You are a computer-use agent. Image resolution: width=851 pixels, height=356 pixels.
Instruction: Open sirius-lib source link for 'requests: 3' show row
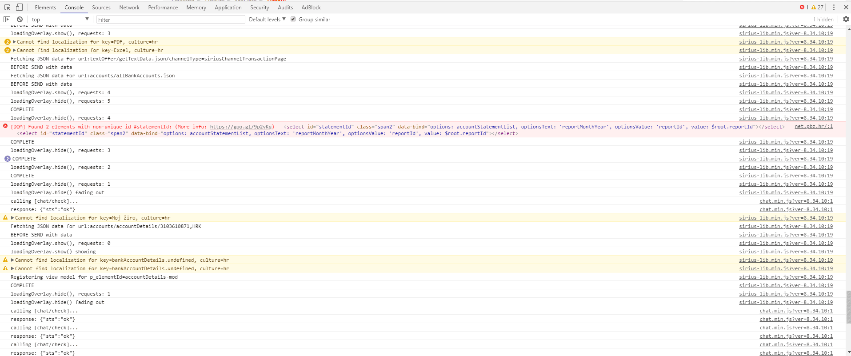click(786, 33)
